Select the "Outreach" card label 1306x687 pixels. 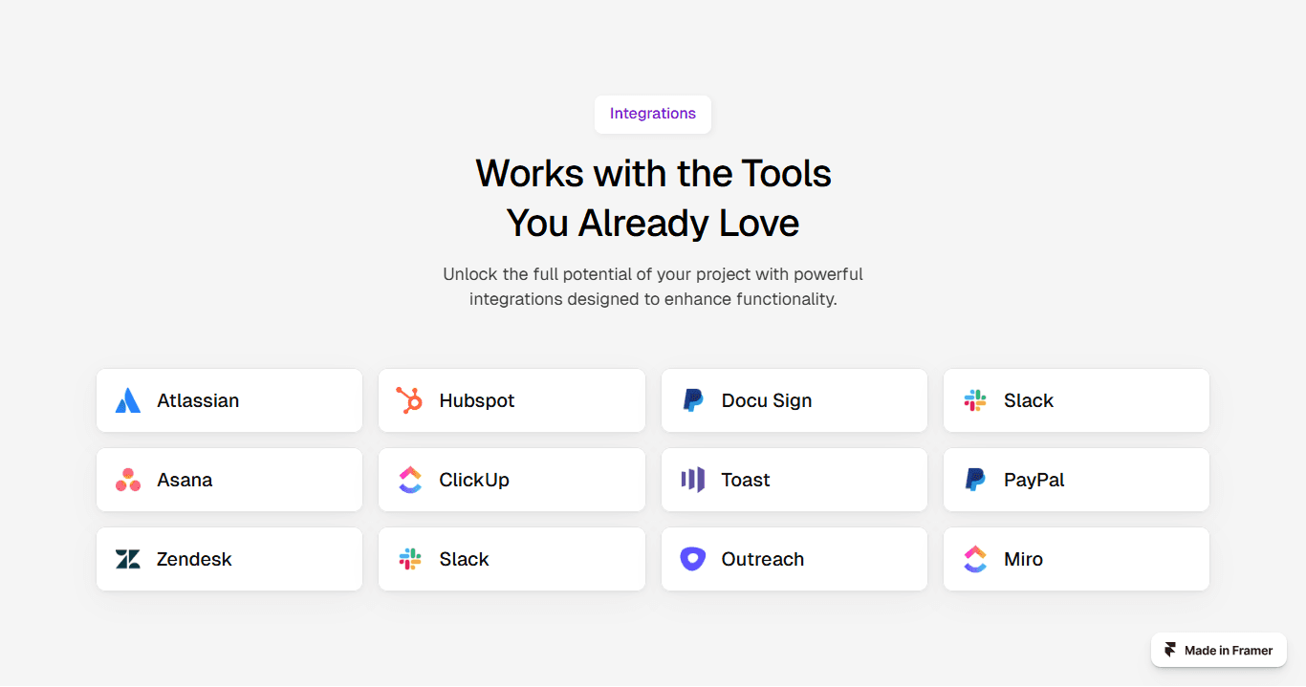[x=763, y=559]
